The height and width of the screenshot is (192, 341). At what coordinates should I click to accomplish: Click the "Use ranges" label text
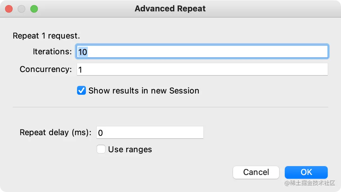pos(129,149)
